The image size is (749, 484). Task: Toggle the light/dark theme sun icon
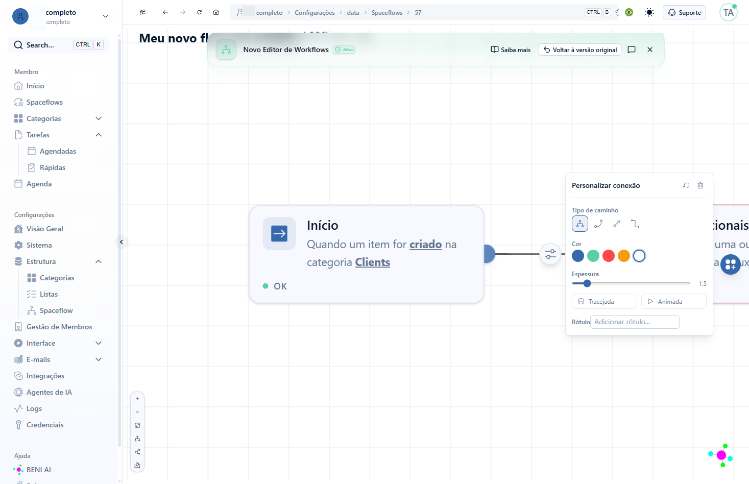(x=649, y=12)
